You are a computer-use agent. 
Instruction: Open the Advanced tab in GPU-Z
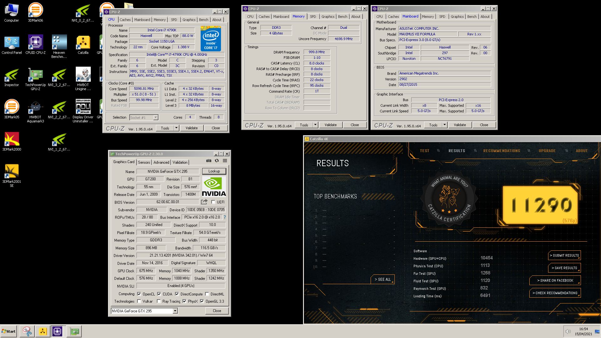pyautogui.click(x=161, y=162)
